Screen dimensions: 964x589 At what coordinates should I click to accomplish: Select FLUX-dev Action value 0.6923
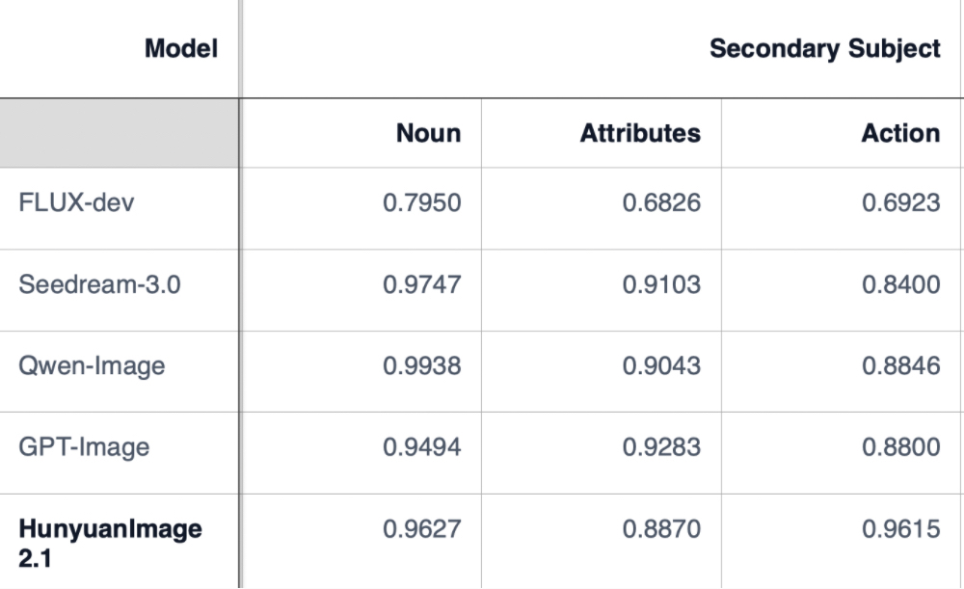900,203
